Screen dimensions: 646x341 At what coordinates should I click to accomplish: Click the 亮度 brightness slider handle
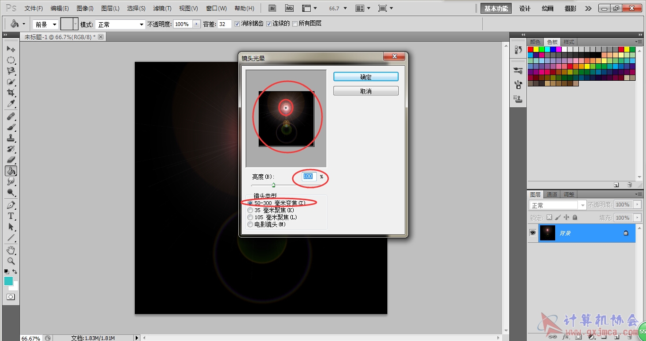pyautogui.click(x=273, y=185)
